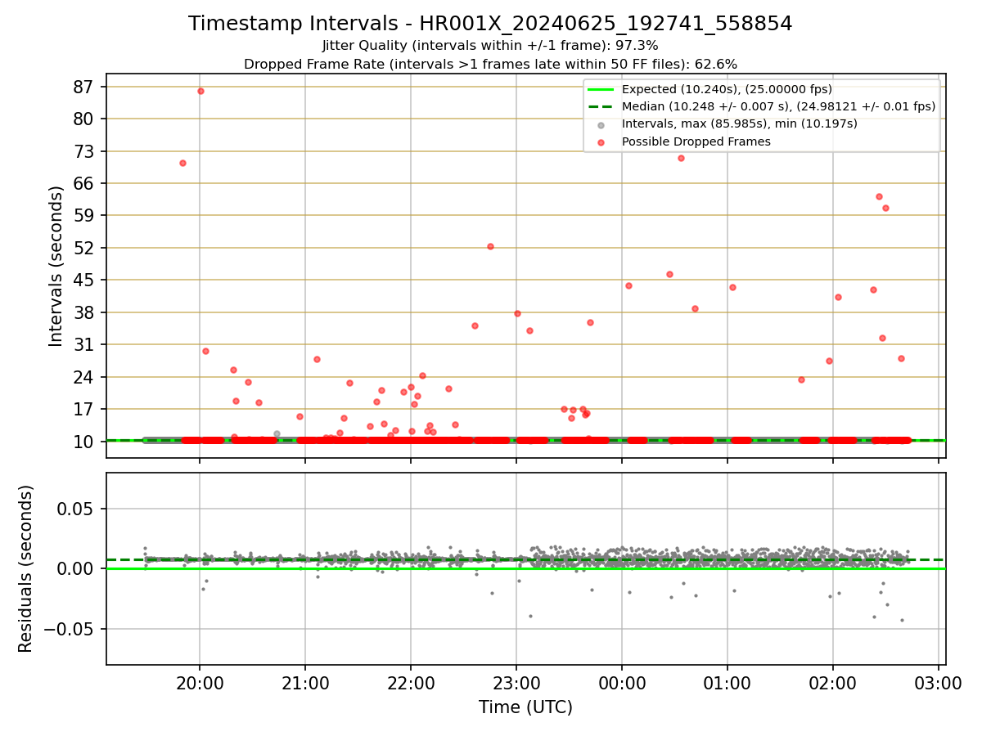Click the dashed green Median legend line
The height and width of the screenshot is (736, 982).
(601, 106)
